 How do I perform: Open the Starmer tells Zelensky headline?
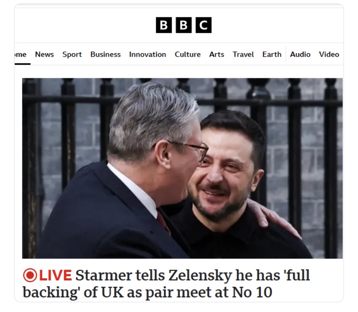click(166, 284)
